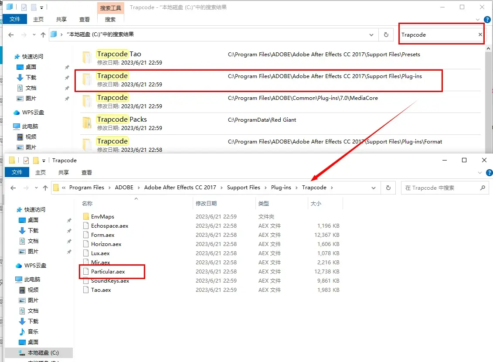Expand the ribbon in search results window
This screenshot has height=362, width=493.
pyautogui.click(x=478, y=20)
